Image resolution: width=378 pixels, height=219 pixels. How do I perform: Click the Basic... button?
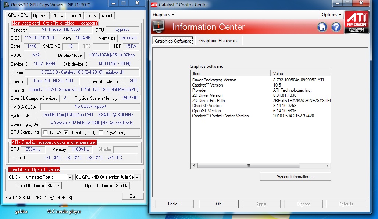(174, 204)
